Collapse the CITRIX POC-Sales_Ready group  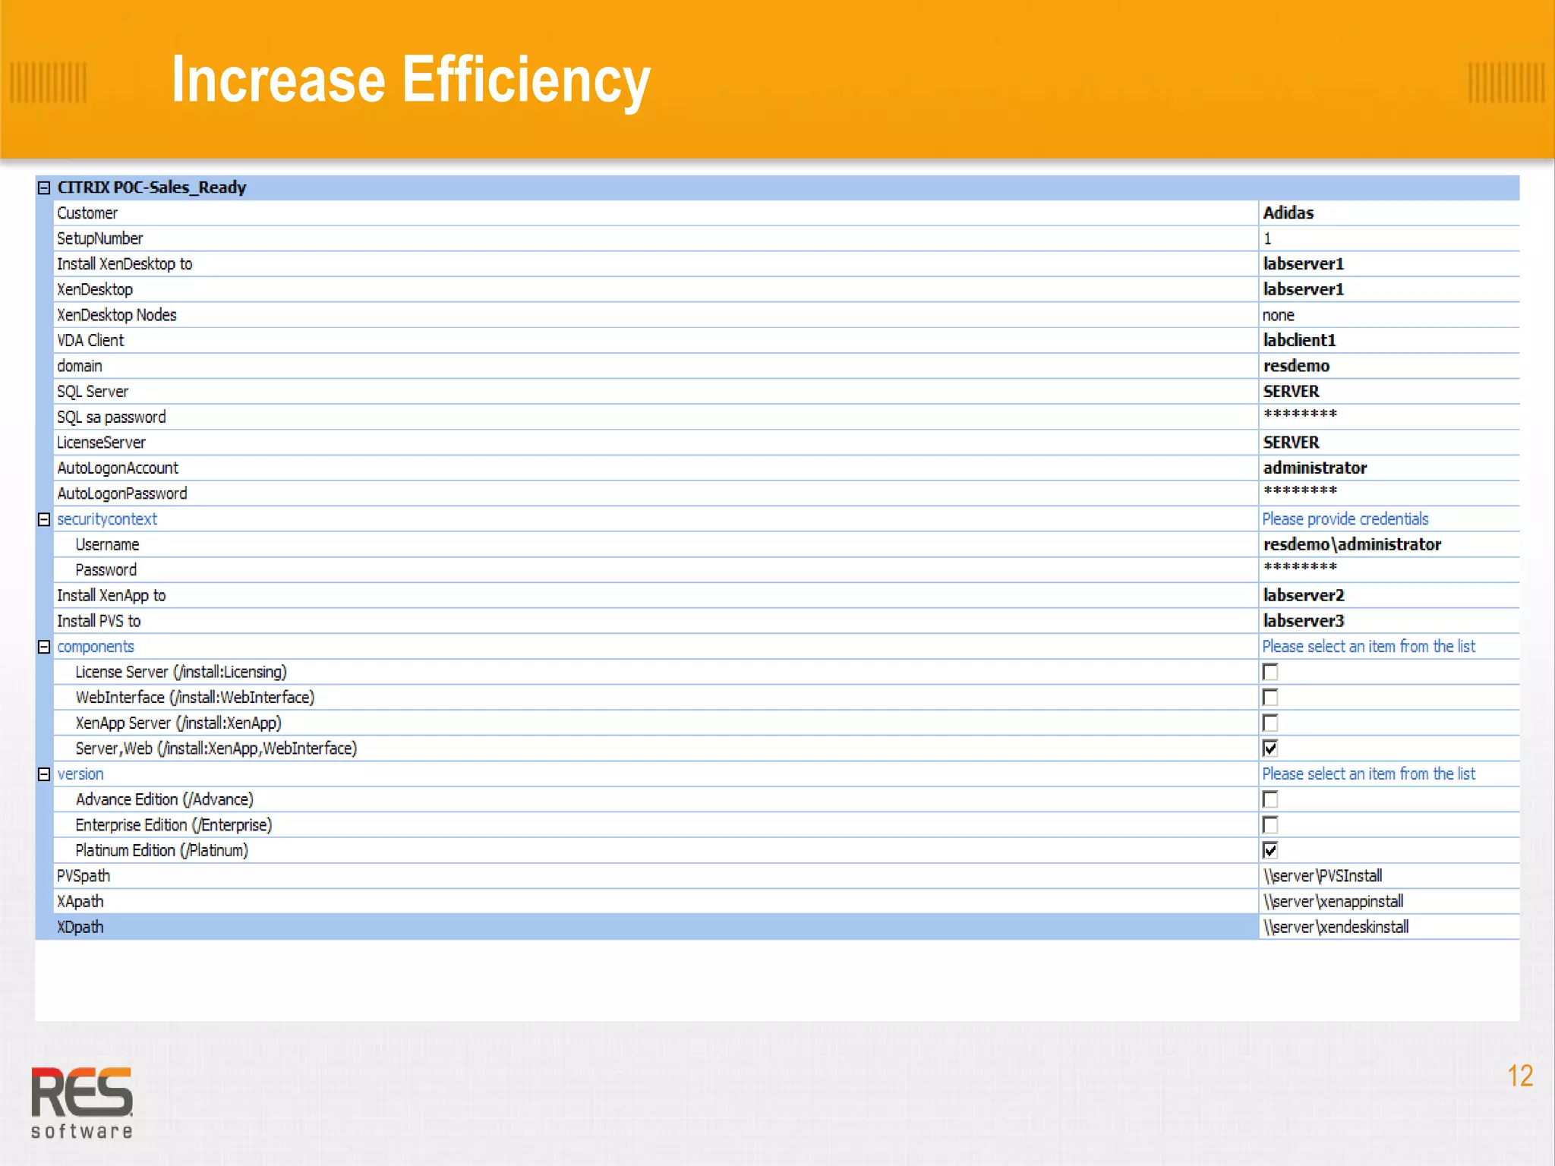point(44,188)
